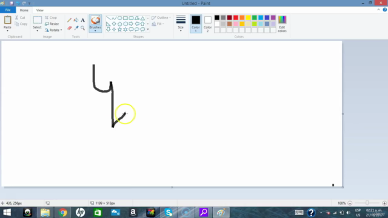Activate the Color 1 selector
388x218 pixels.
[x=196, y=24]
